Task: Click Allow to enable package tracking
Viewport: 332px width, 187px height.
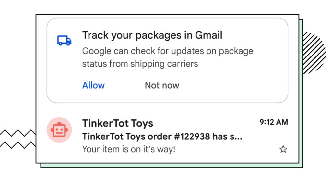Action: pyautogui.click(x=93, y=85)
